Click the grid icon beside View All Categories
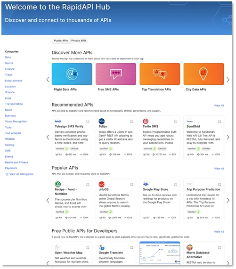Image resolution: width=236 pixels, height=269 pixels. (7, 174)
